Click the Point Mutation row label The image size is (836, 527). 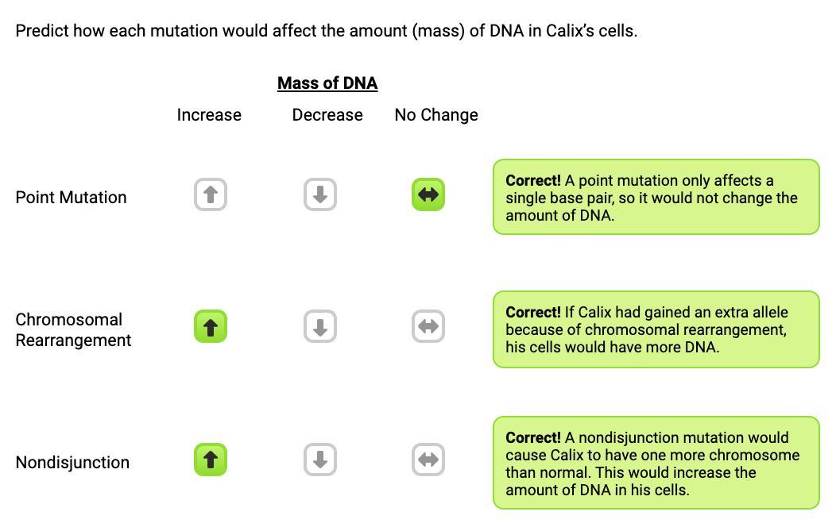coord(71,197)
